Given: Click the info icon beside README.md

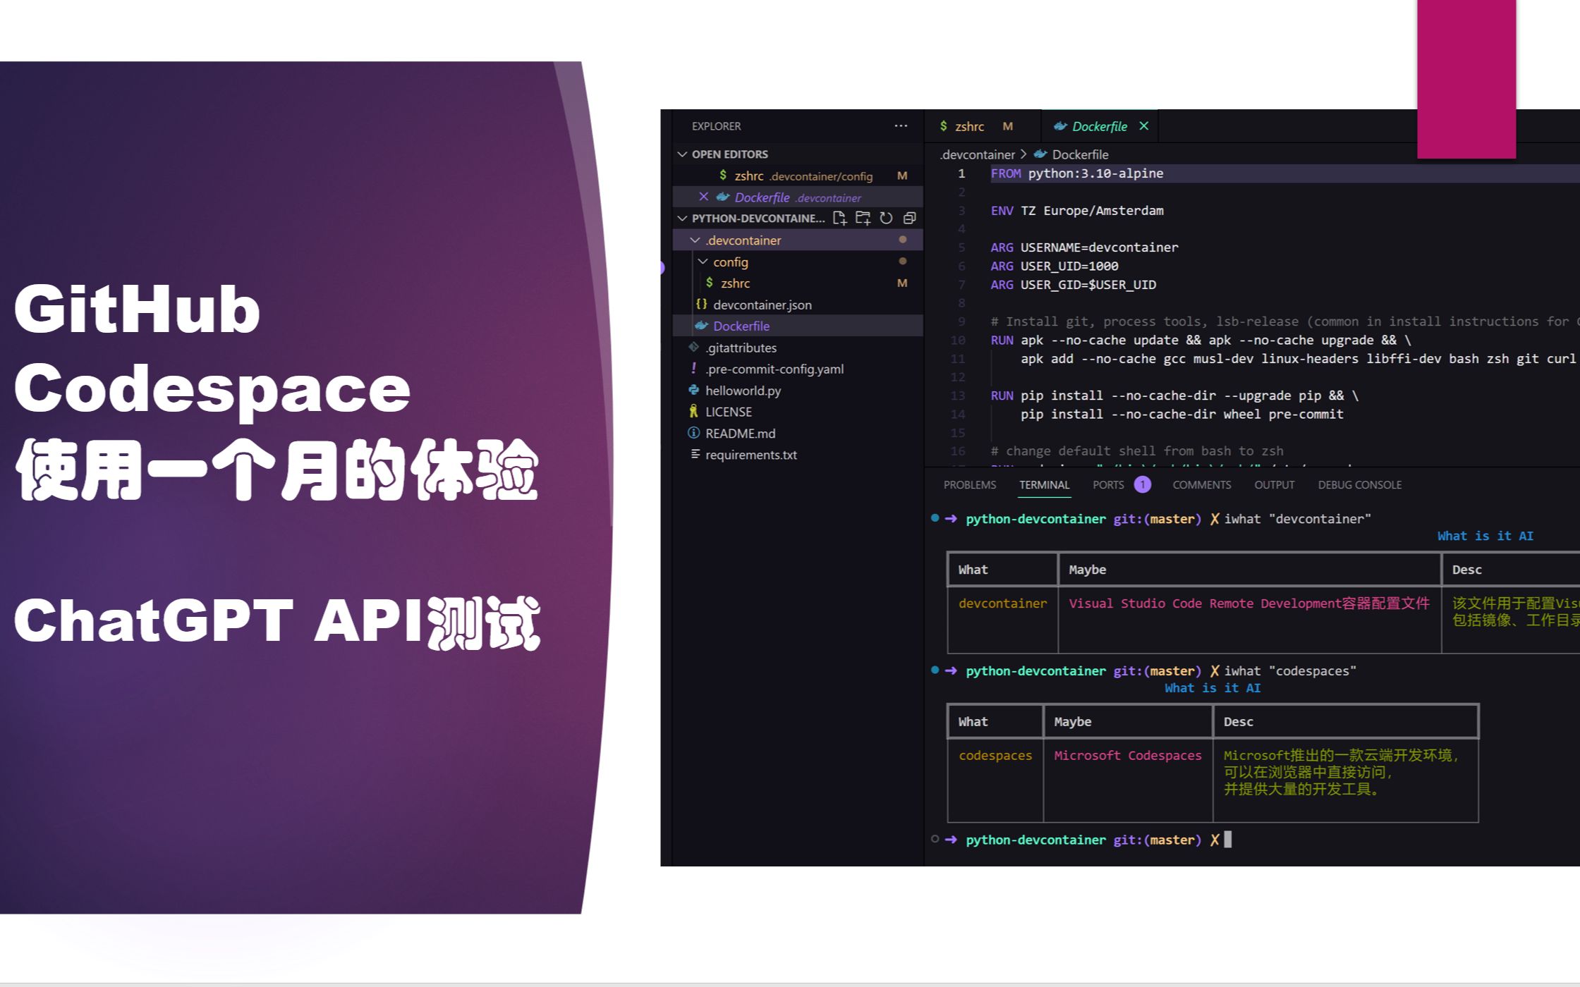Looking at the screenshot, I should [694, 433].
